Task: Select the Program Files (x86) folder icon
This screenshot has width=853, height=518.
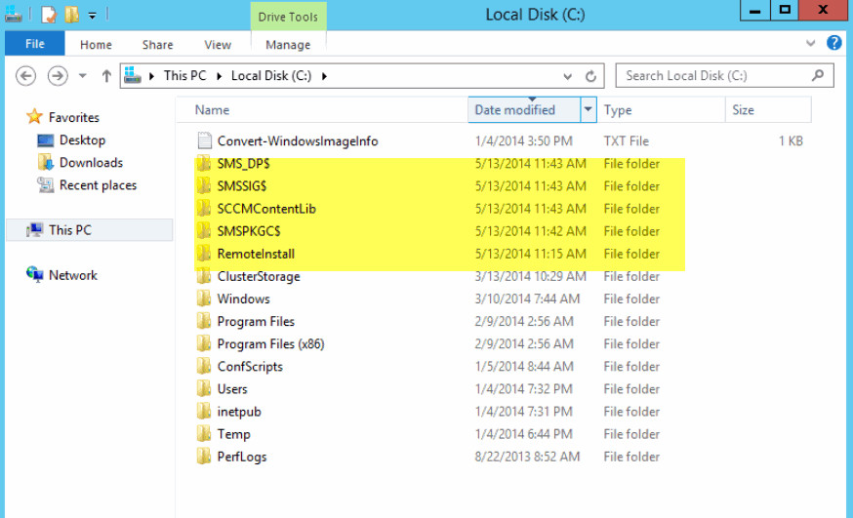Action: pos(204,344)
